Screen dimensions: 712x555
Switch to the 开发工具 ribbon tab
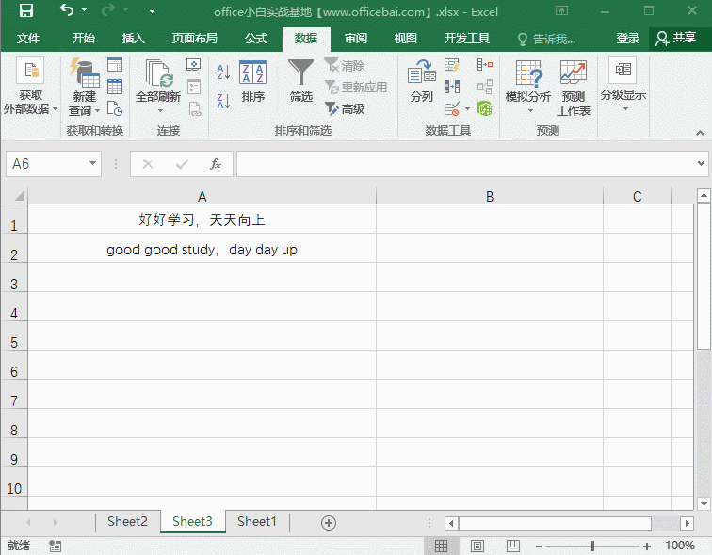point(467,39)
